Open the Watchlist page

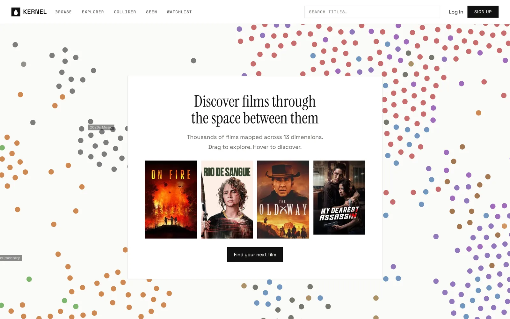(179, 12)
